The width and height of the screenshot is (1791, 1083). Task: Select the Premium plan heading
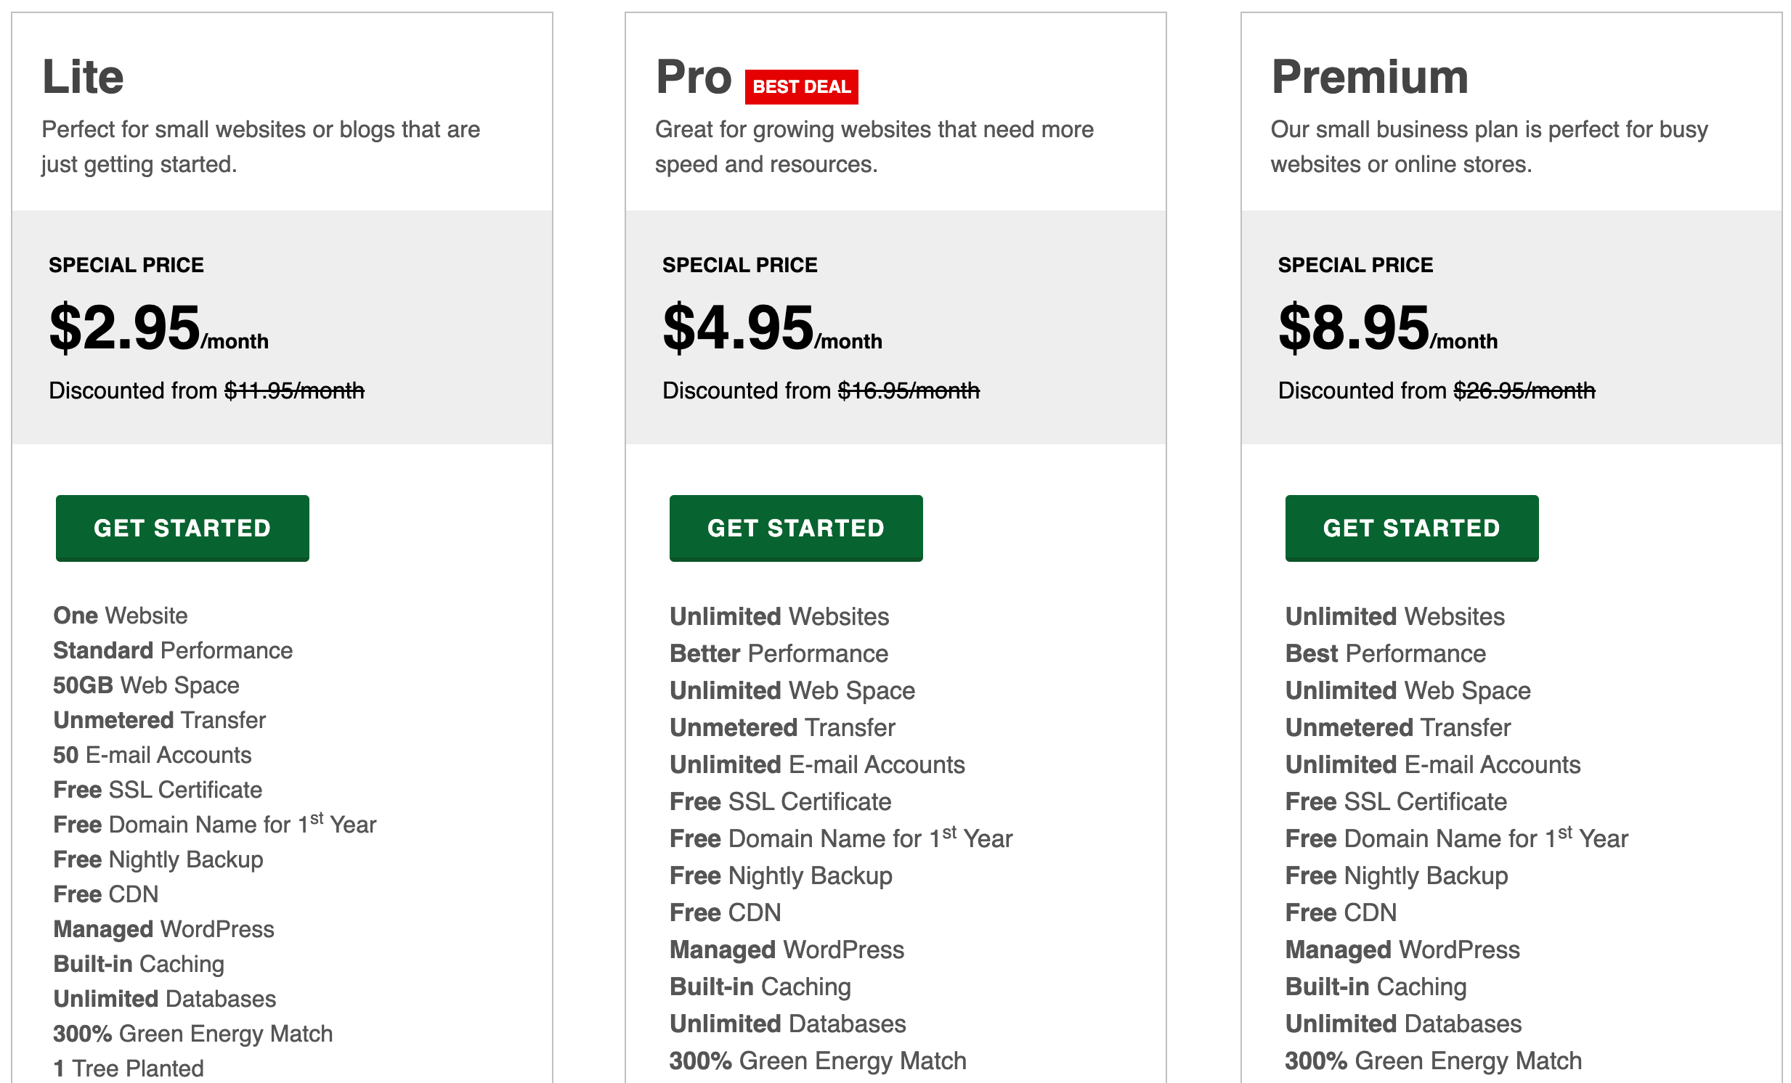coord(1370,77)
